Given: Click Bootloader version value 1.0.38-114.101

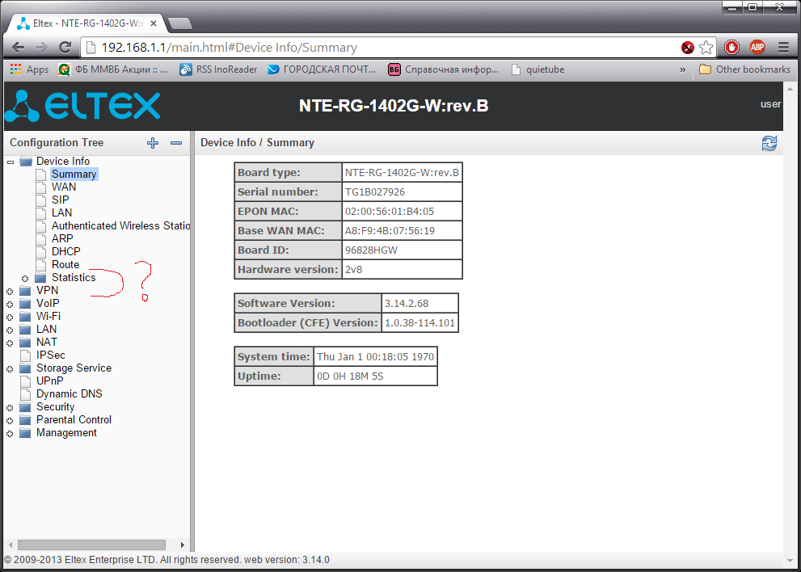Looking at the screenshot, I should click(419, 323).
